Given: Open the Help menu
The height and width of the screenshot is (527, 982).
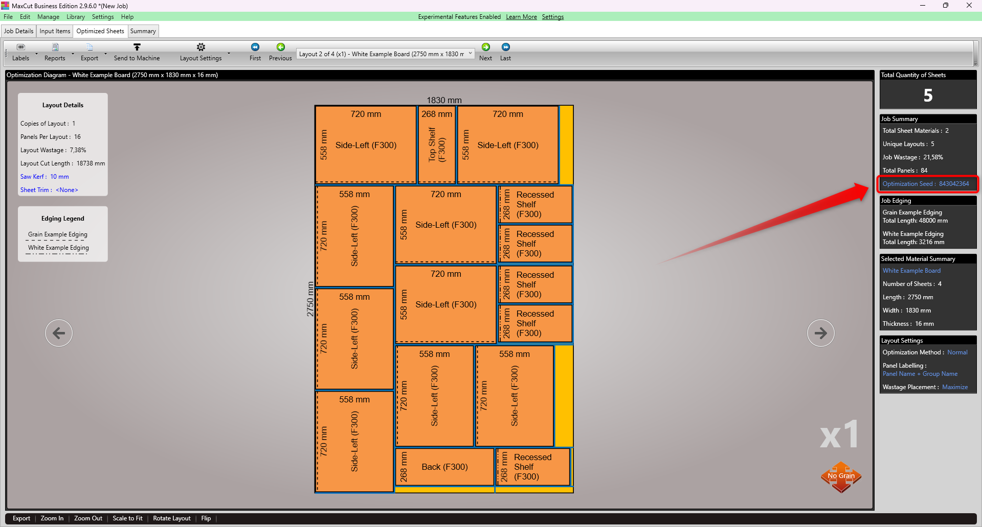Looking at the screenshot, I should click(127, 17).
